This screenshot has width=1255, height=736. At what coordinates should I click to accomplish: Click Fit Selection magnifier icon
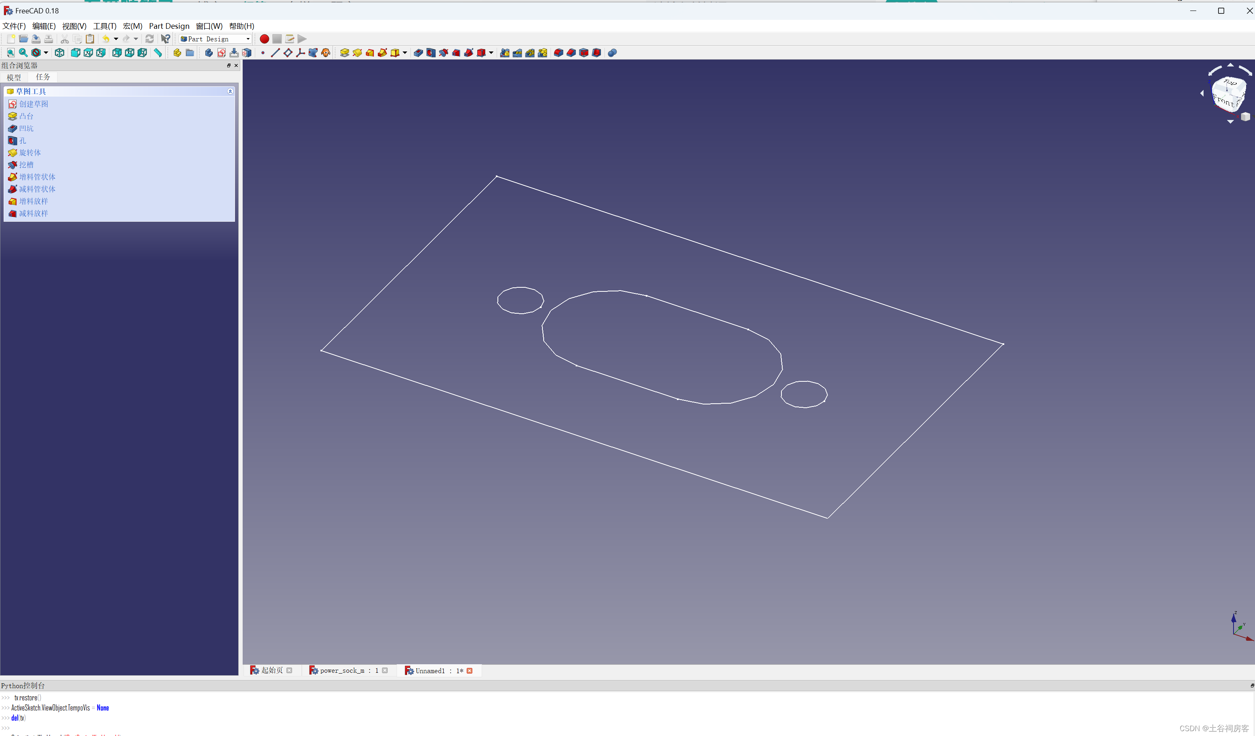click(x=23, y=53)
